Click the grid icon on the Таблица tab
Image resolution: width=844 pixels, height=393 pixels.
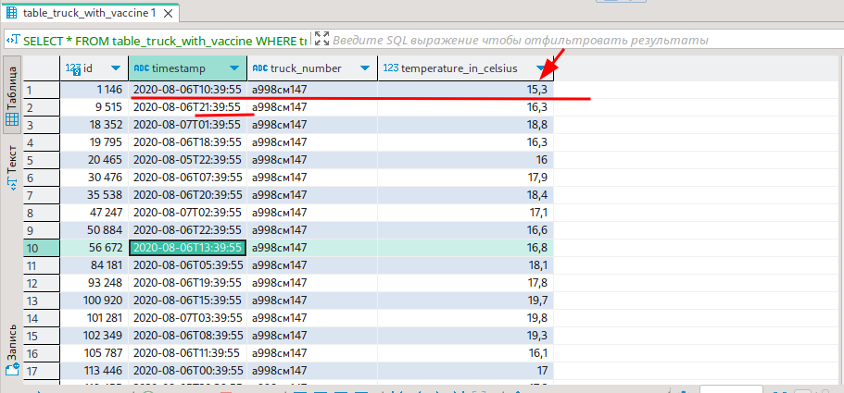tap(12, 119)
